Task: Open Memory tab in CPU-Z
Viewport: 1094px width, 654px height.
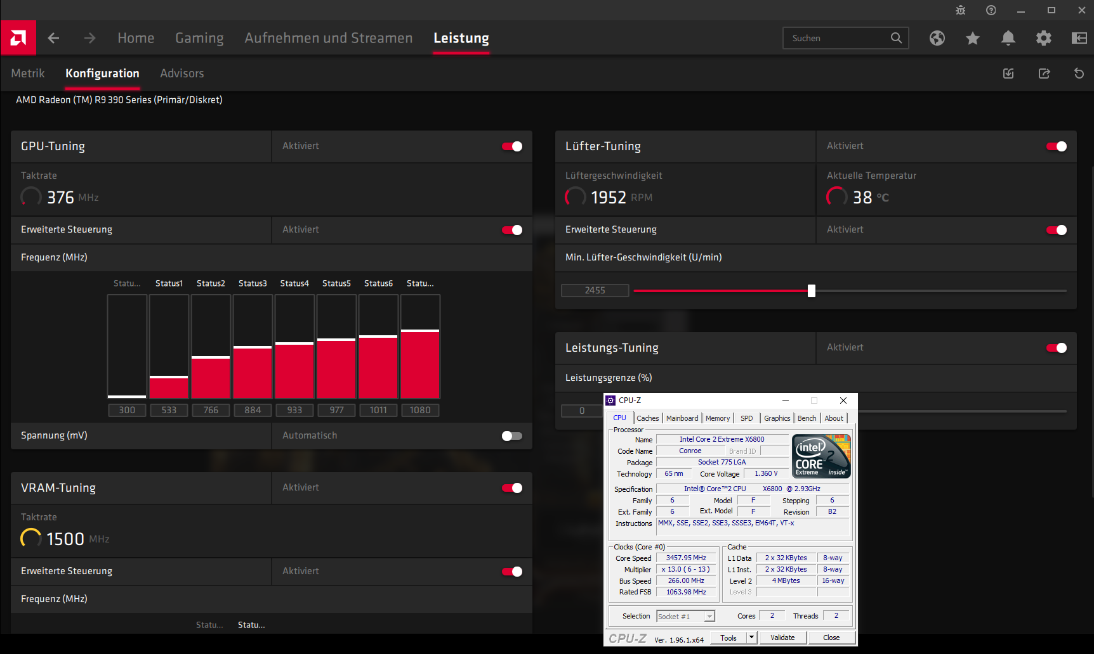Action: pos(718,418)
